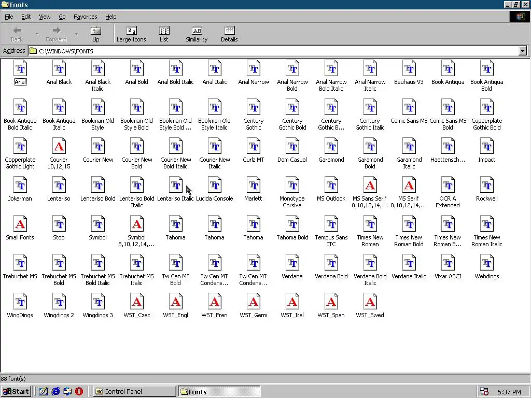Click the OCR A Extended font icon
531x398 pixels.
[x=448, y=186]
